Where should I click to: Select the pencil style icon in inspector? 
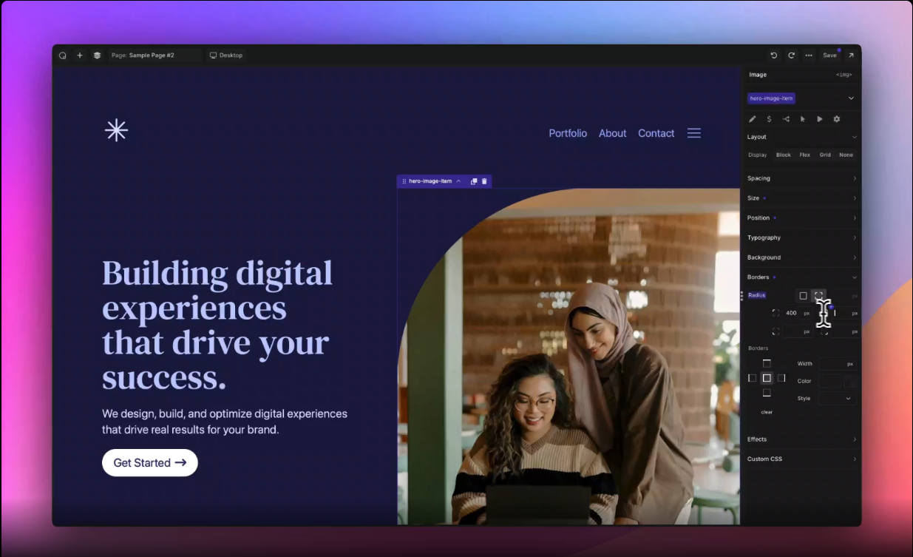pos(753,119)
